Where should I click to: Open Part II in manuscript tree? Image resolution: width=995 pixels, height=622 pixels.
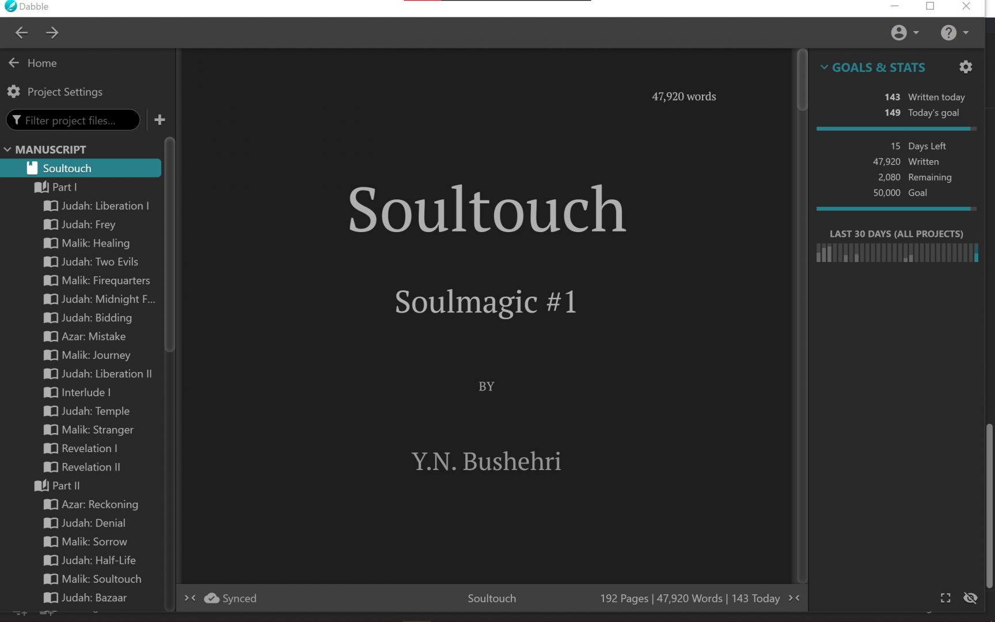click(x=66, y=486)
